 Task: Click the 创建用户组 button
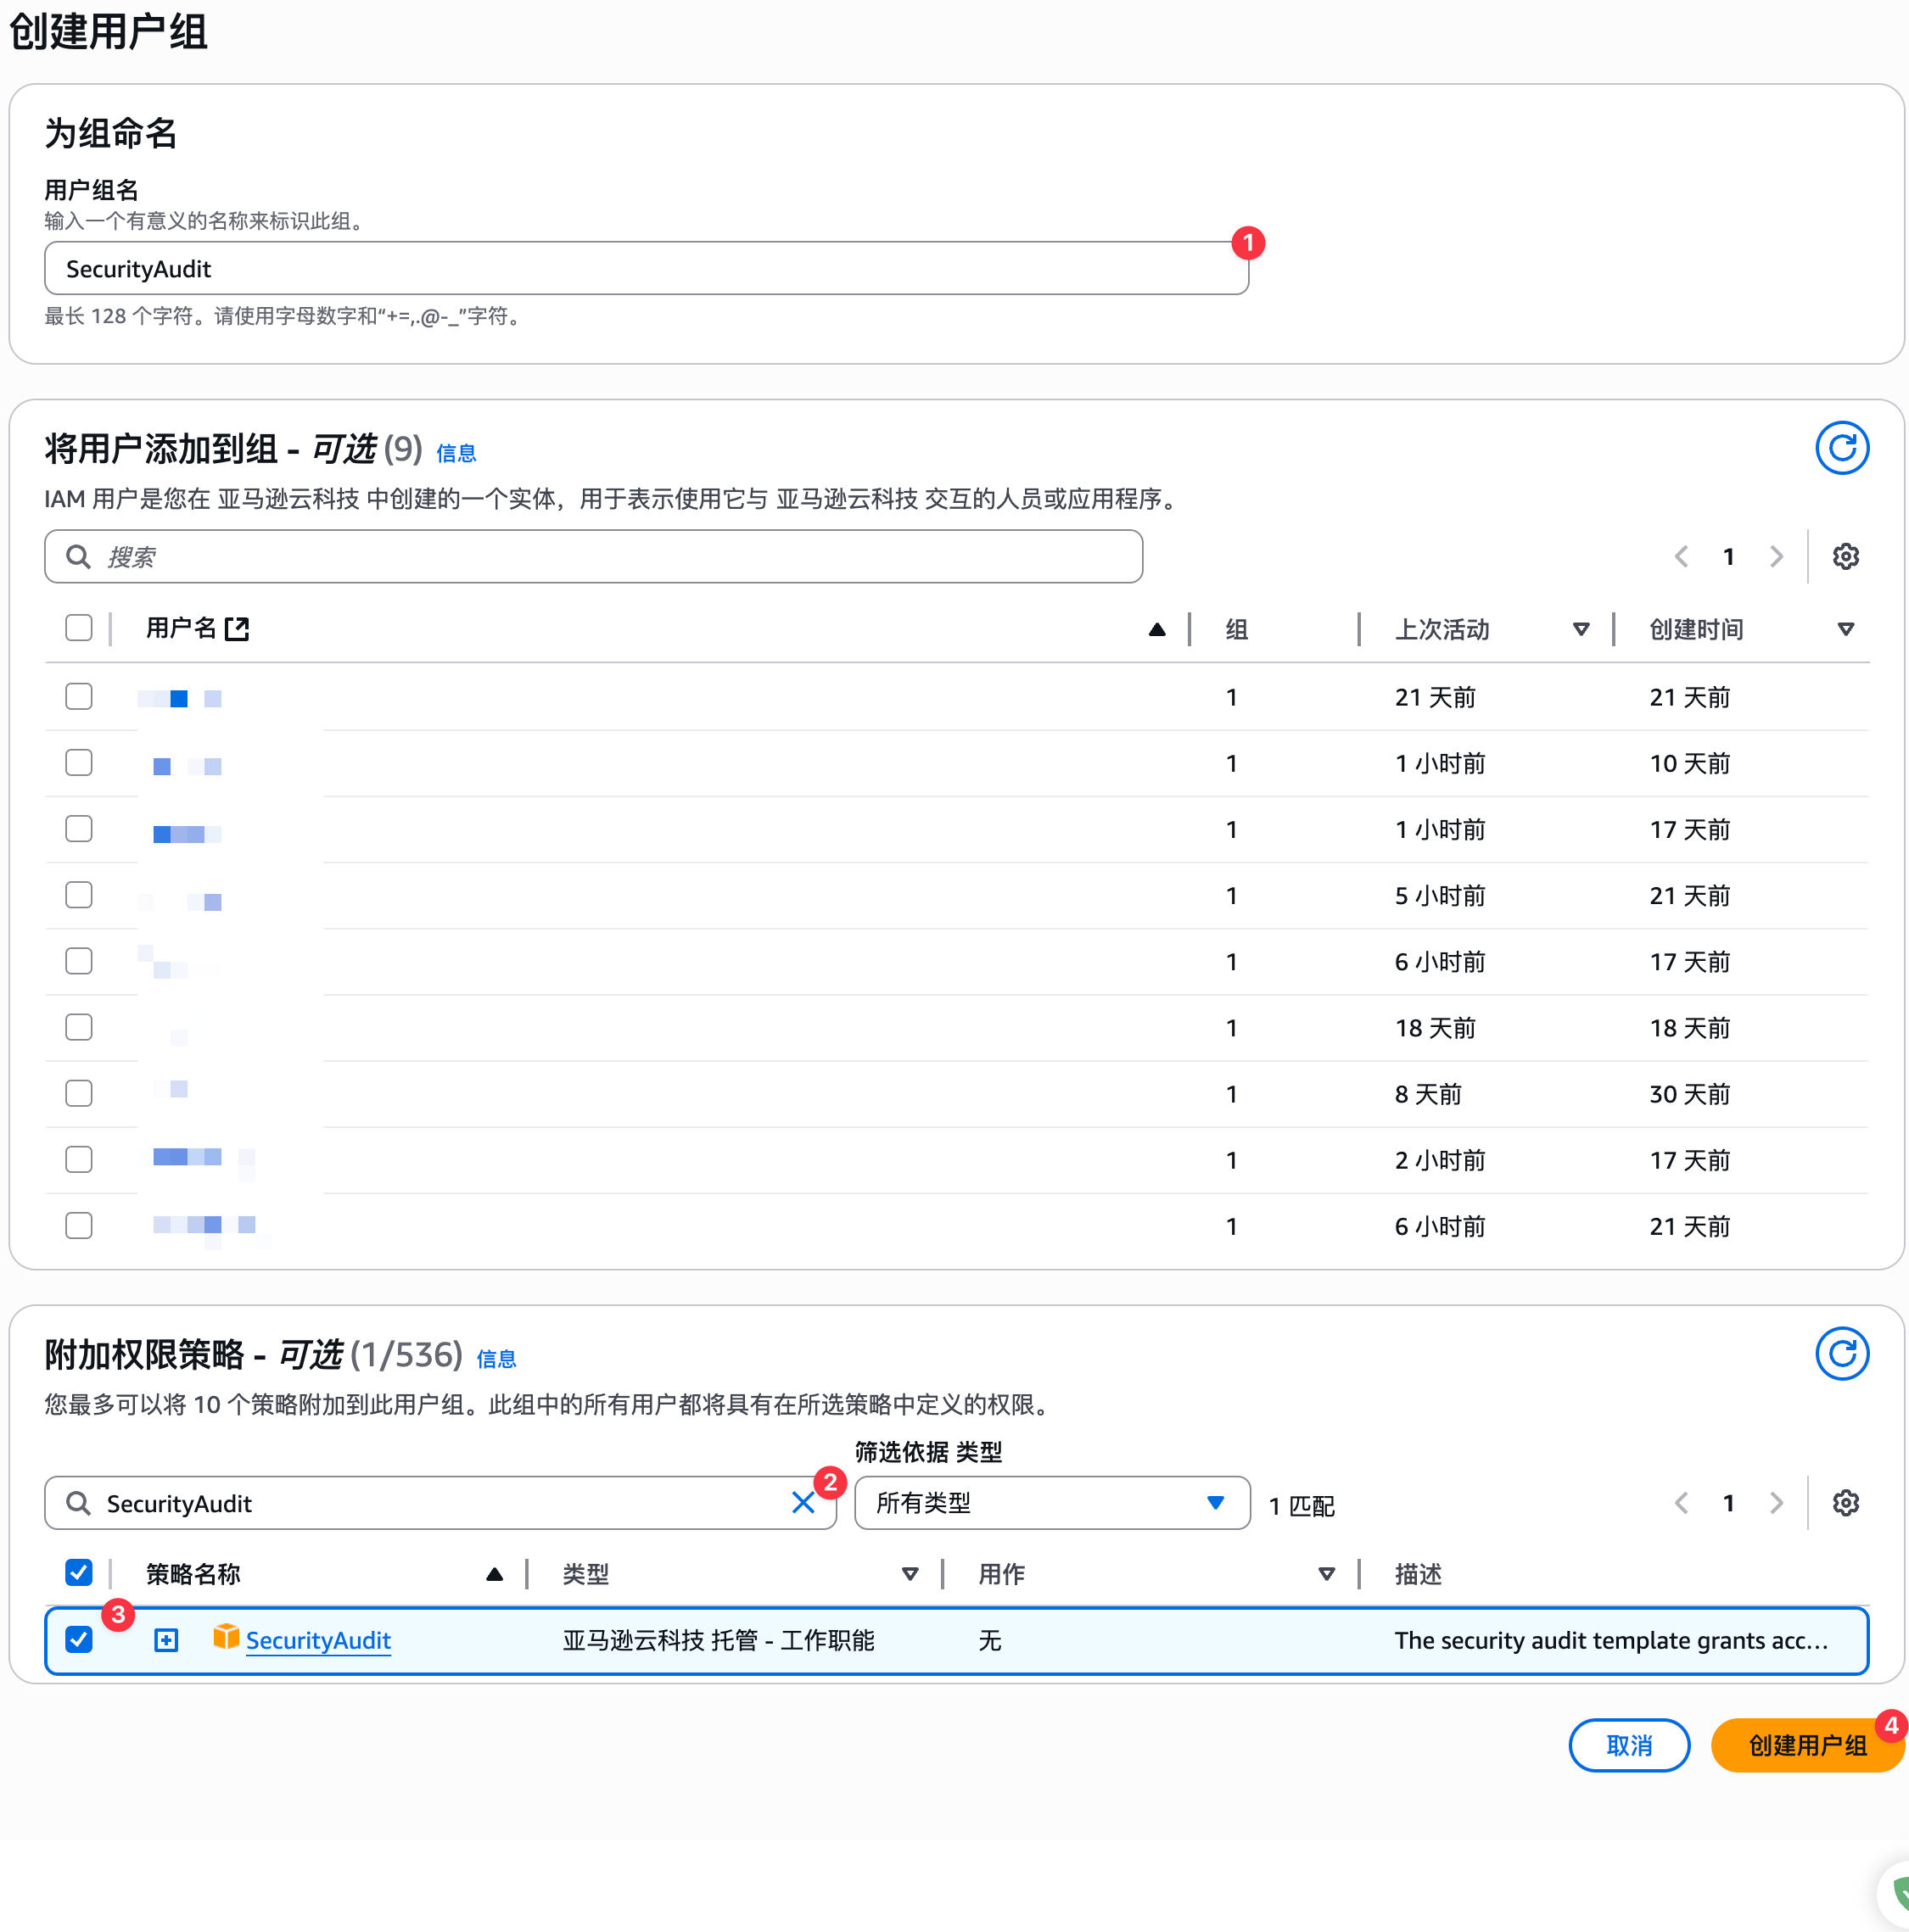(1806, 1745)
